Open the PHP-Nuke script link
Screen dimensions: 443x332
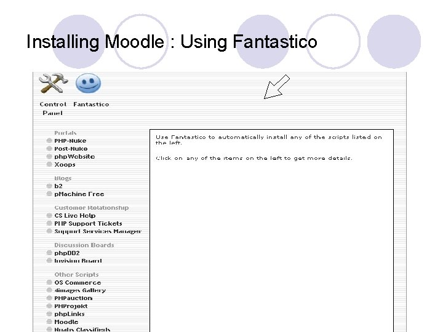coord(70,141)
